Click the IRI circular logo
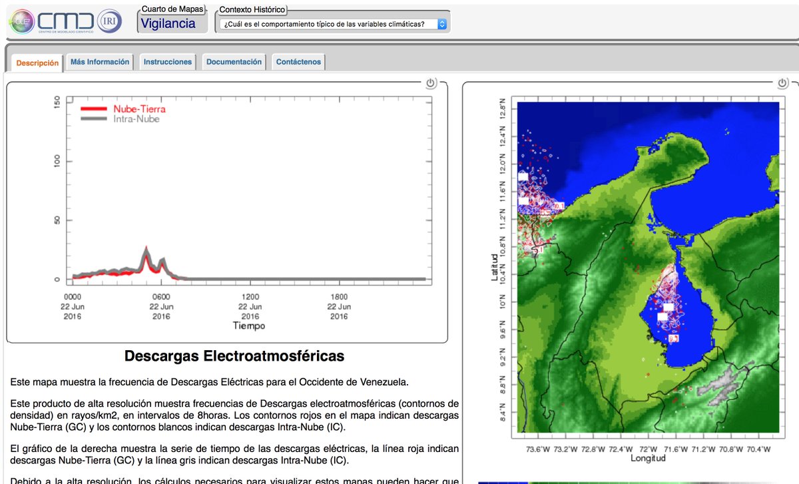This screenshot has width=799, height=484. (109, 20)
